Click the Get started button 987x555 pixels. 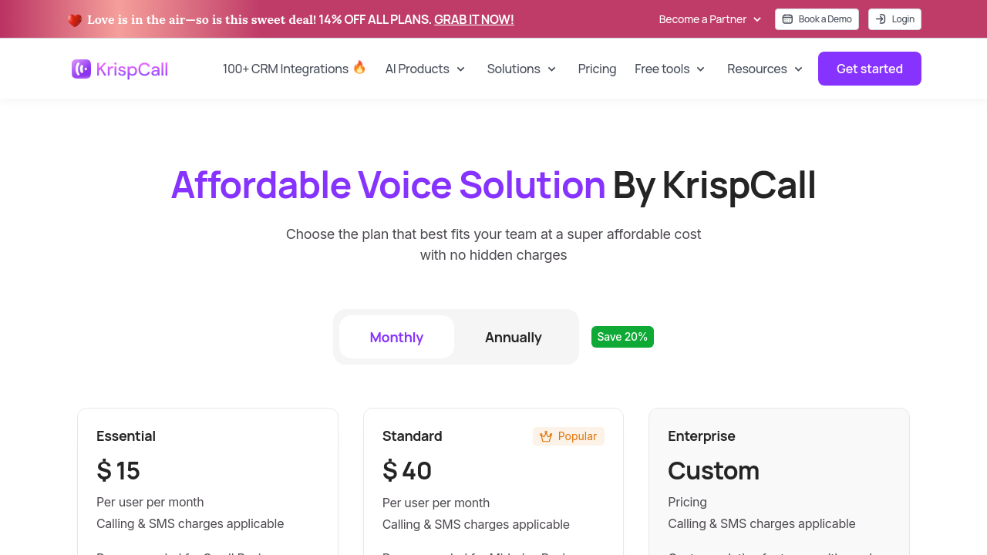click(869, 69)
